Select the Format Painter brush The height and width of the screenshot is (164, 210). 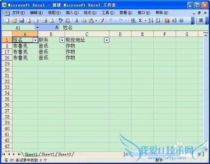click(x=102, y=21)
